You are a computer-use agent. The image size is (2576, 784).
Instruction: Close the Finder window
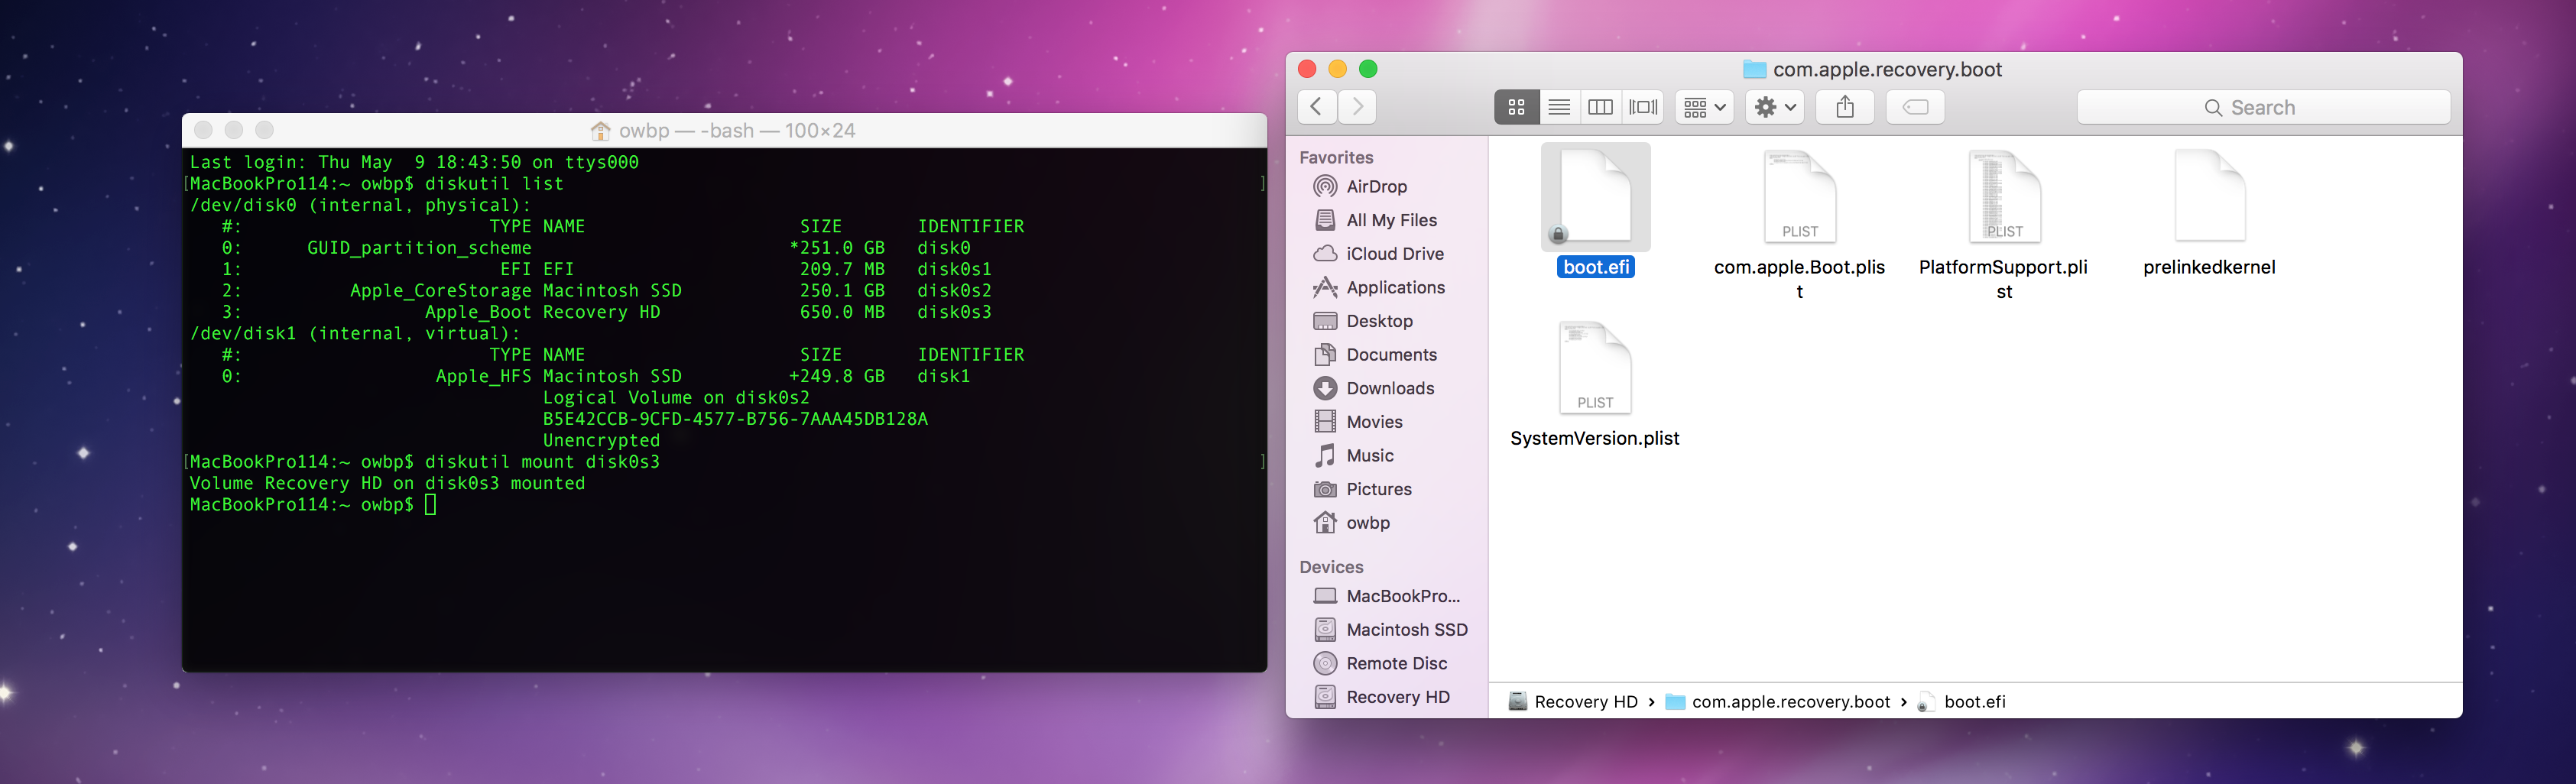1307,69
